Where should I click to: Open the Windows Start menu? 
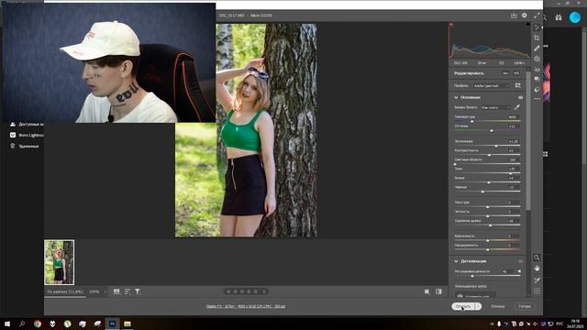pos(7,324)
